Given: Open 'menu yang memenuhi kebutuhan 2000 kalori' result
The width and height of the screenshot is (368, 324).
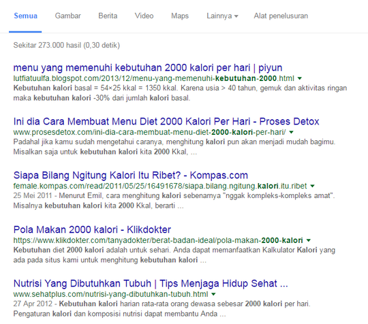Looking at the screenshot, I should click(148, 68).
